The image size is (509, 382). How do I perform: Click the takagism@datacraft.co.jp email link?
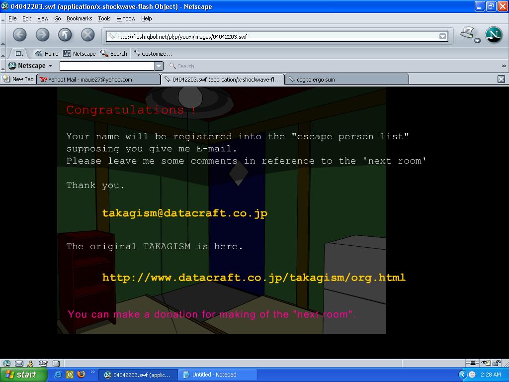185,213
